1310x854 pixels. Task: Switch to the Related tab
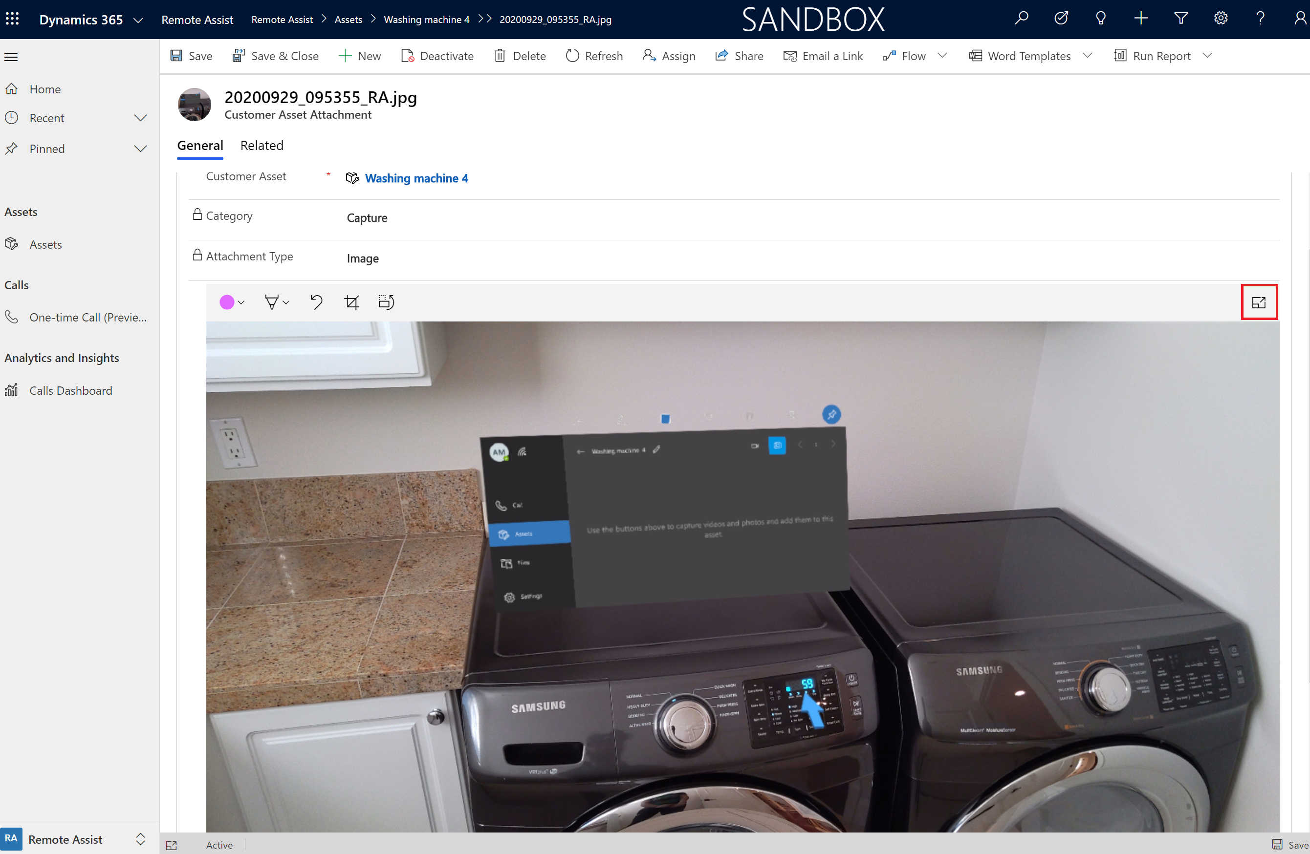[262, 146]
